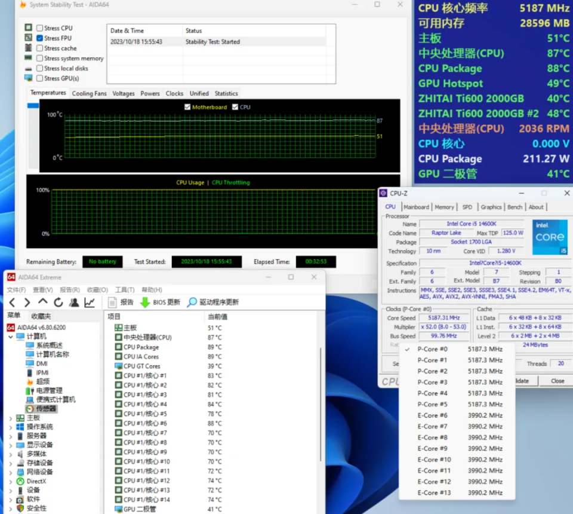Image resolution: width=573 pixels, height=514 pixels.
Task: Select DMI in the AIDA64 tree
Action: [x=42, y=363]
